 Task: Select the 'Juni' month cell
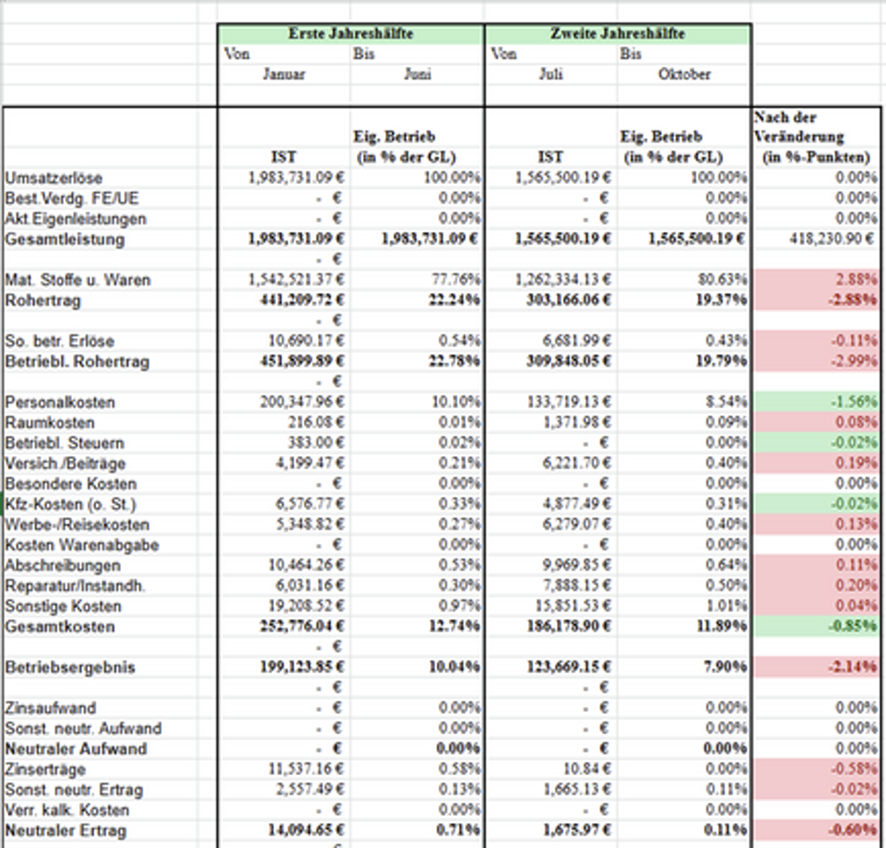pos(417,75)
